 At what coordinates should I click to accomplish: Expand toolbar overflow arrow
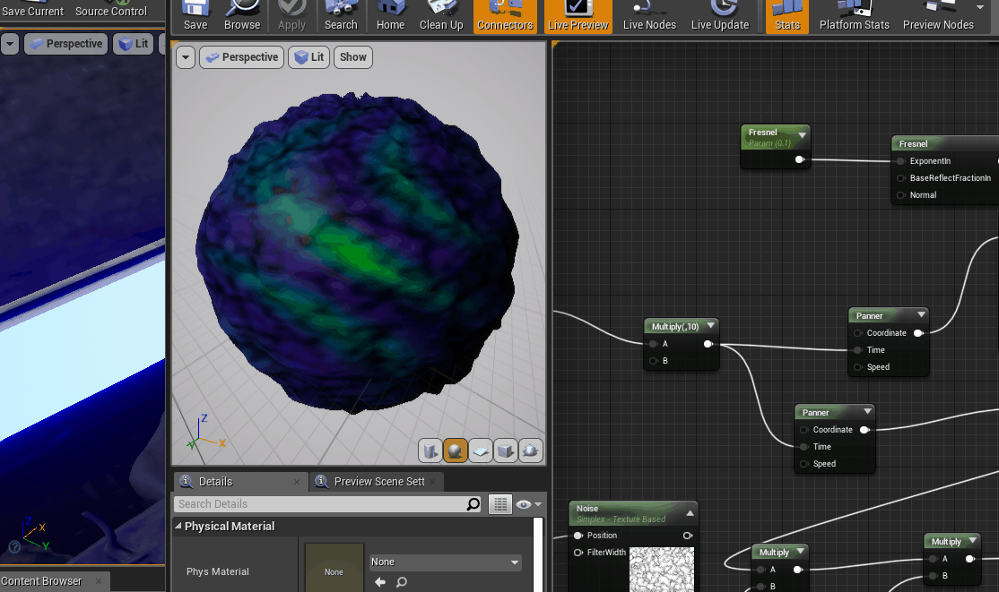tap(980, 8)
